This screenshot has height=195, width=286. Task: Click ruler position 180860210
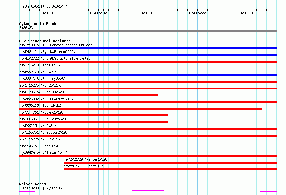tap(246, 13)
